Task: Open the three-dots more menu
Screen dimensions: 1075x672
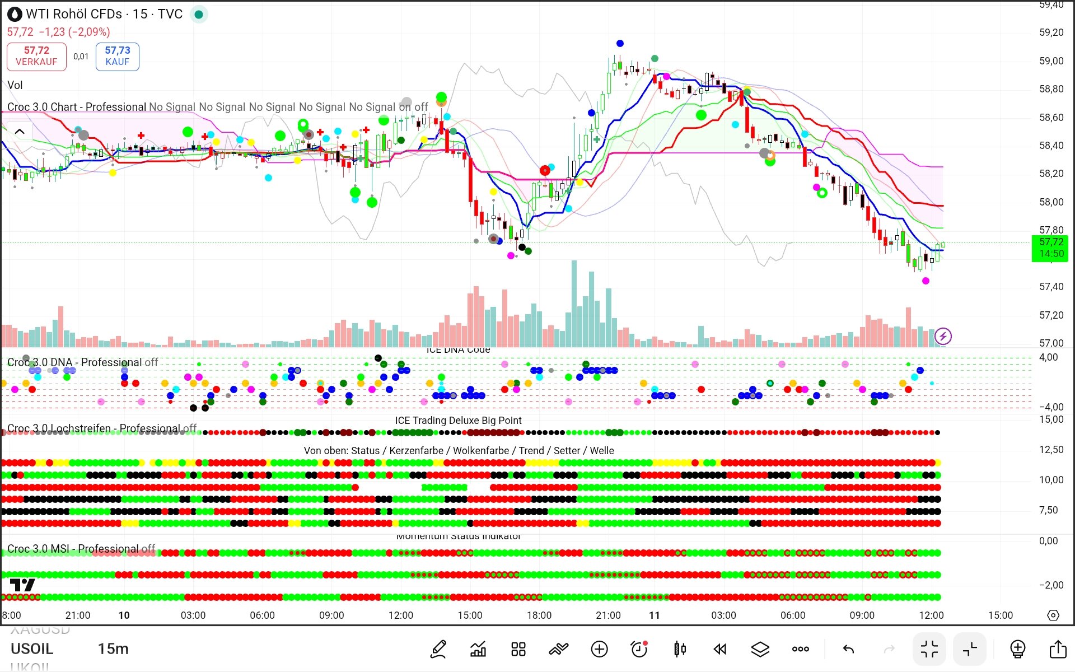Action: (800, 649)
